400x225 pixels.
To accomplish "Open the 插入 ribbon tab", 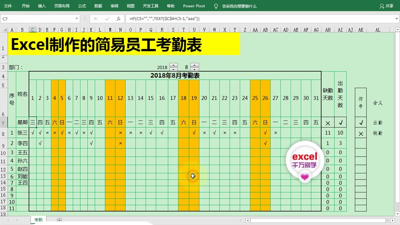I will click(42, 6).
